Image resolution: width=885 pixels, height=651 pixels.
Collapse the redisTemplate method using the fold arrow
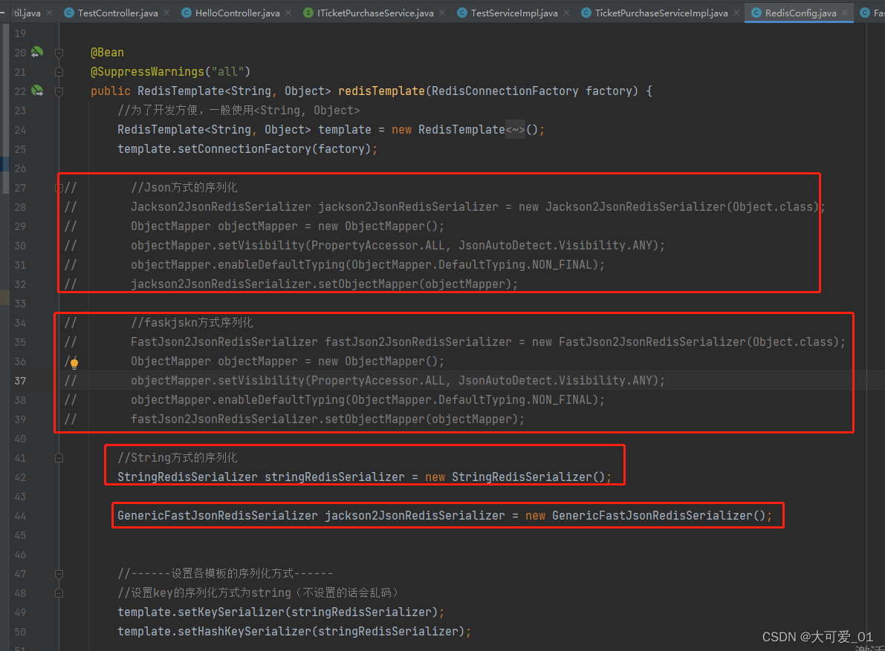coord(58,91)
